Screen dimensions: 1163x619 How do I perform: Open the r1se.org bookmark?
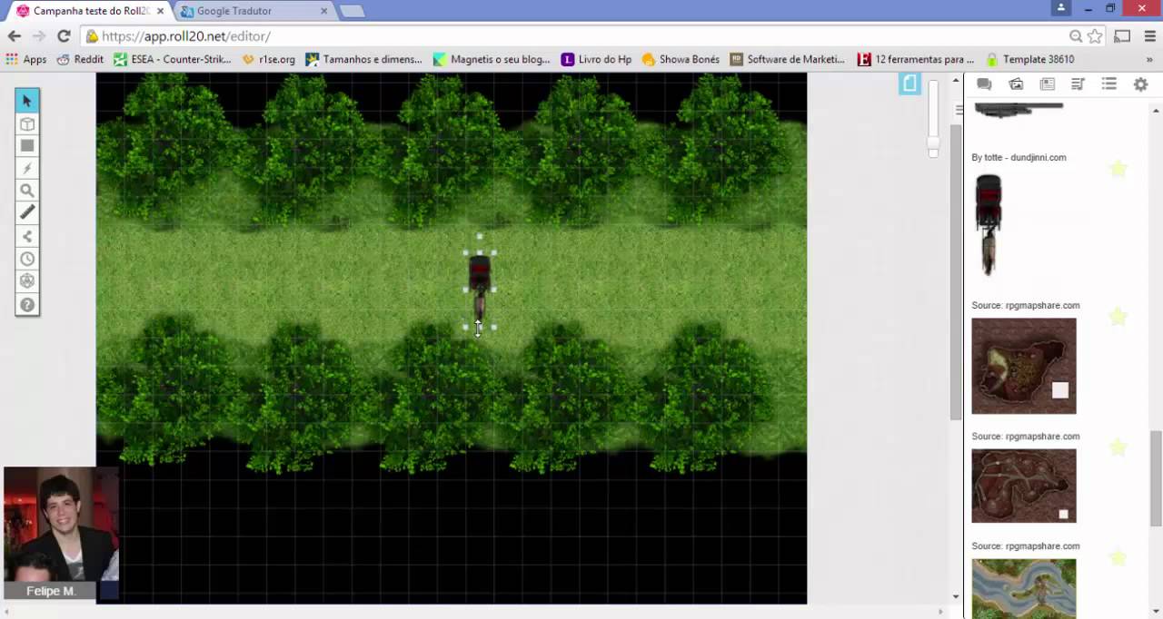pyautogui.click(x=268, y=59)
